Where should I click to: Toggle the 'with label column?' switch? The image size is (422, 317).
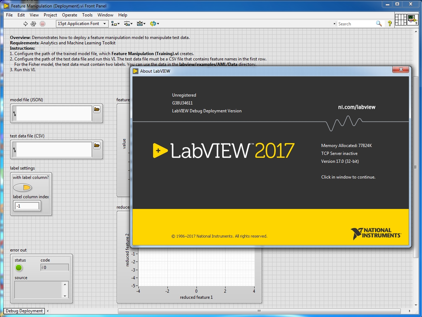pos(23,187)
